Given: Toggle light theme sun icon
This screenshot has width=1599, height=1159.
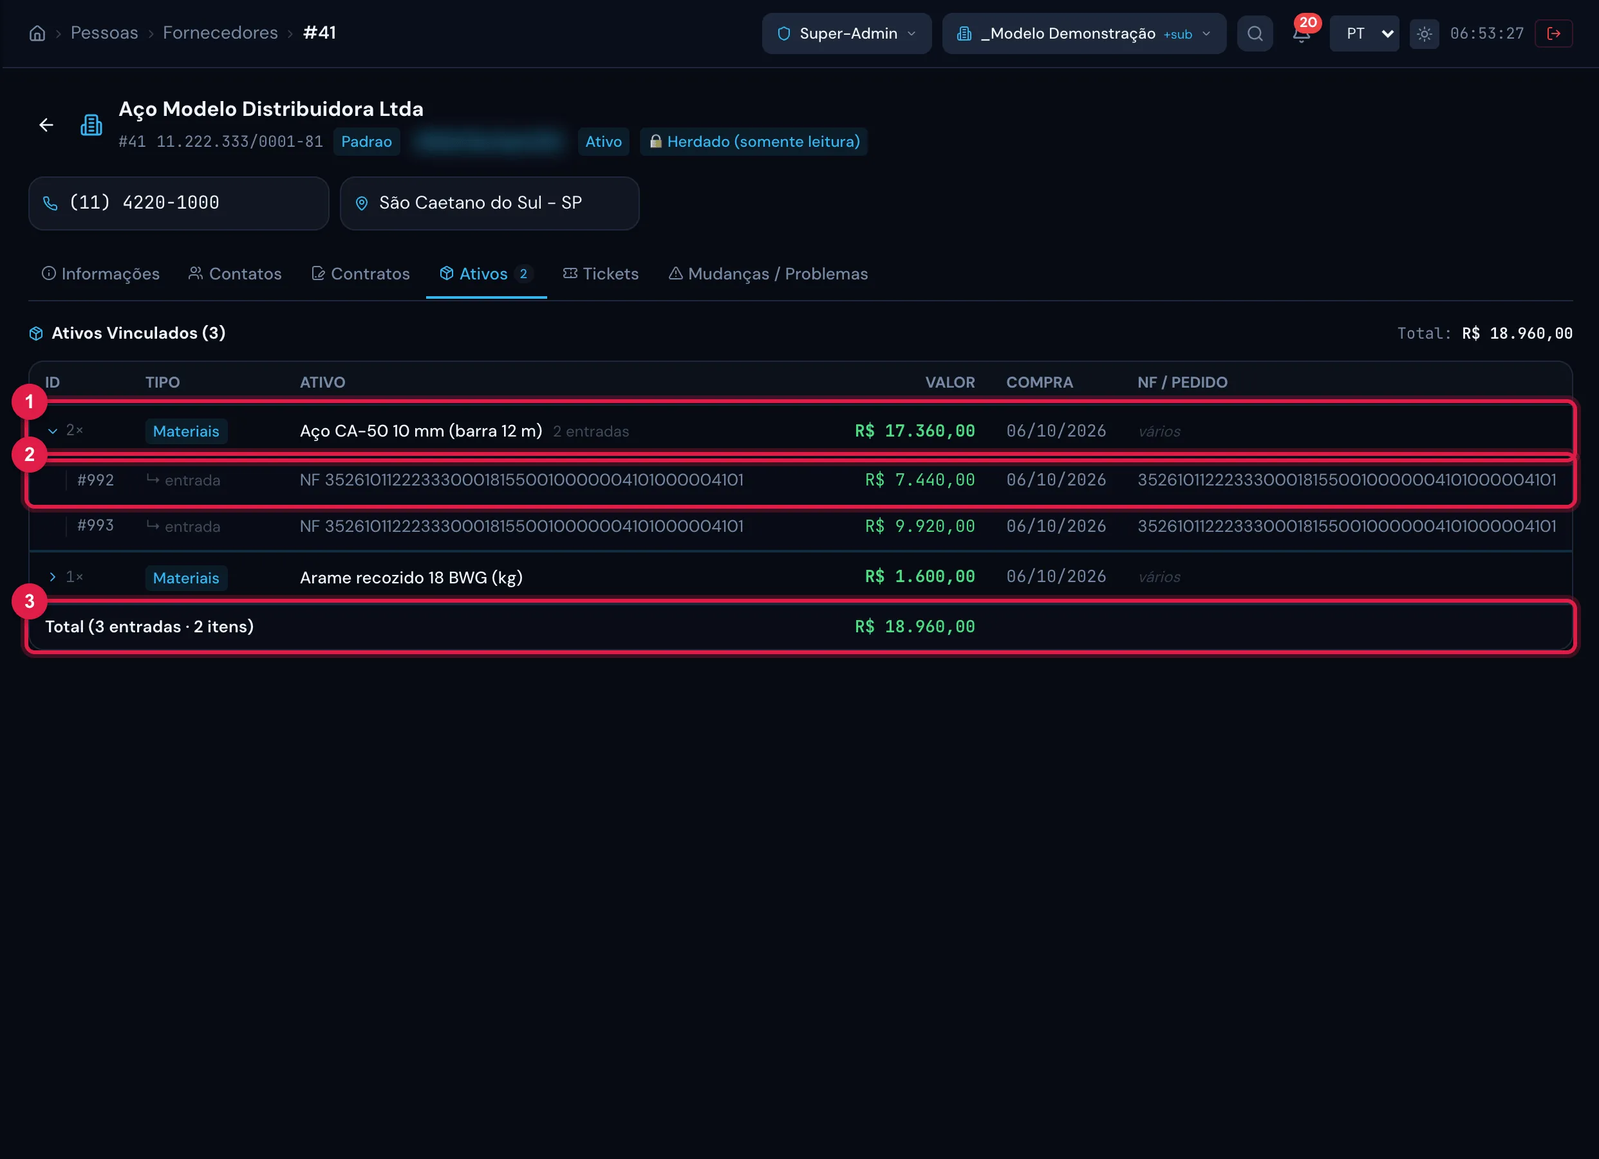Looking at the screenshot, I should pyautogui.click(x=1424, y=33).
